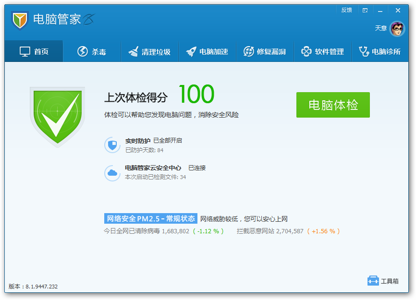Click the broom icon for 清理垃圾
416x300 pixels.
134,51
